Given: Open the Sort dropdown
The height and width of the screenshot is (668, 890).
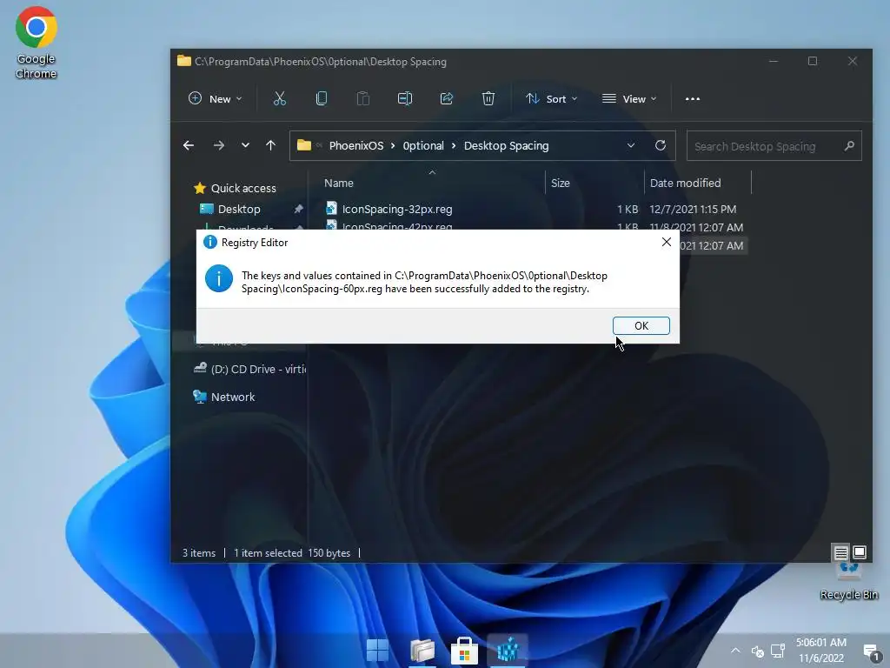Looking at the screenshot, I should coord(551,99).
